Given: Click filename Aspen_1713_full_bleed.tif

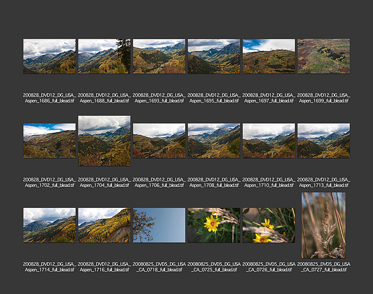Looking at the screenshot, I should coord(324,182).
